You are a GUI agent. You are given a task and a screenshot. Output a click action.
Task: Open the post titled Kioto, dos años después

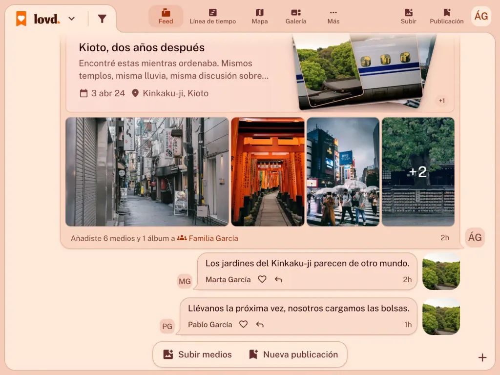(142, 47)
